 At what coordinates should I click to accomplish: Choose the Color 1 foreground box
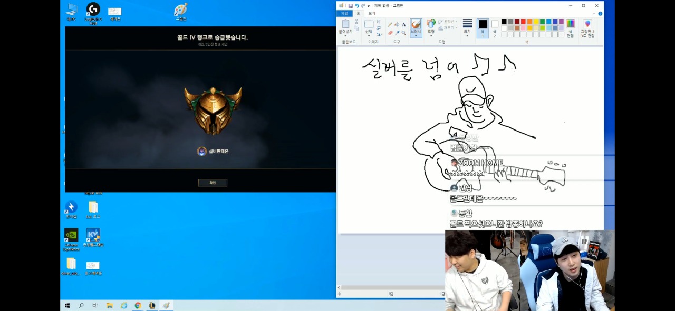click(483, 28)
